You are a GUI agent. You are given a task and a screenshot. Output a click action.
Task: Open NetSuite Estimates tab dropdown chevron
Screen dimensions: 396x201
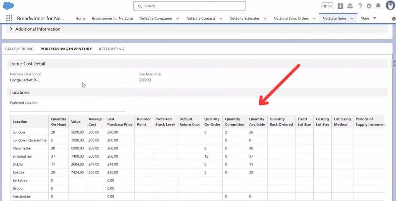pyautogui.click(x=265, y=19)
